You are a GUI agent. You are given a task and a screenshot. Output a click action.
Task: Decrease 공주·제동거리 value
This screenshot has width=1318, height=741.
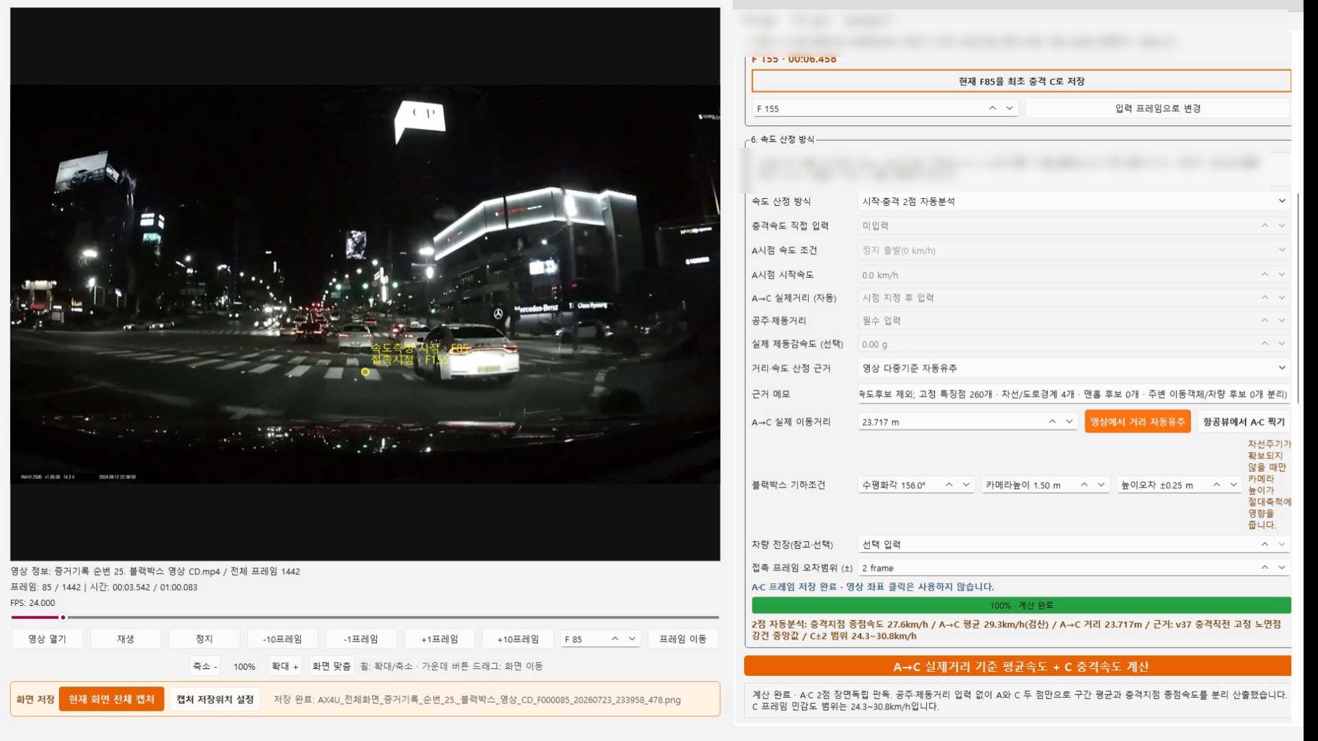click(1282, 320)
